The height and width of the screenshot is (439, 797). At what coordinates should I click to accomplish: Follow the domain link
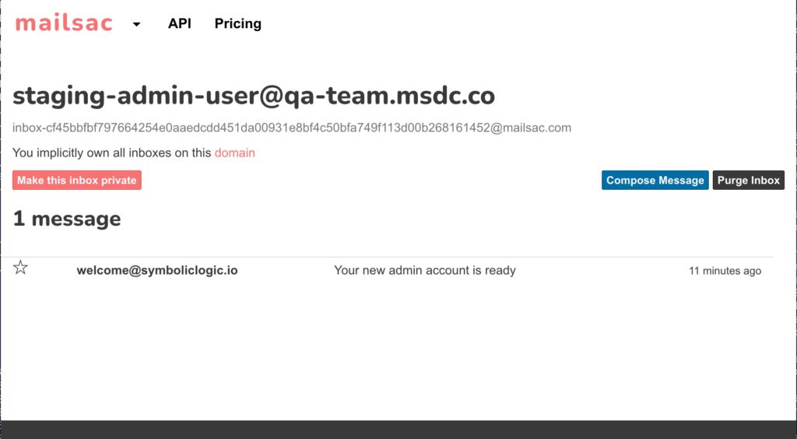pos(235,153)
